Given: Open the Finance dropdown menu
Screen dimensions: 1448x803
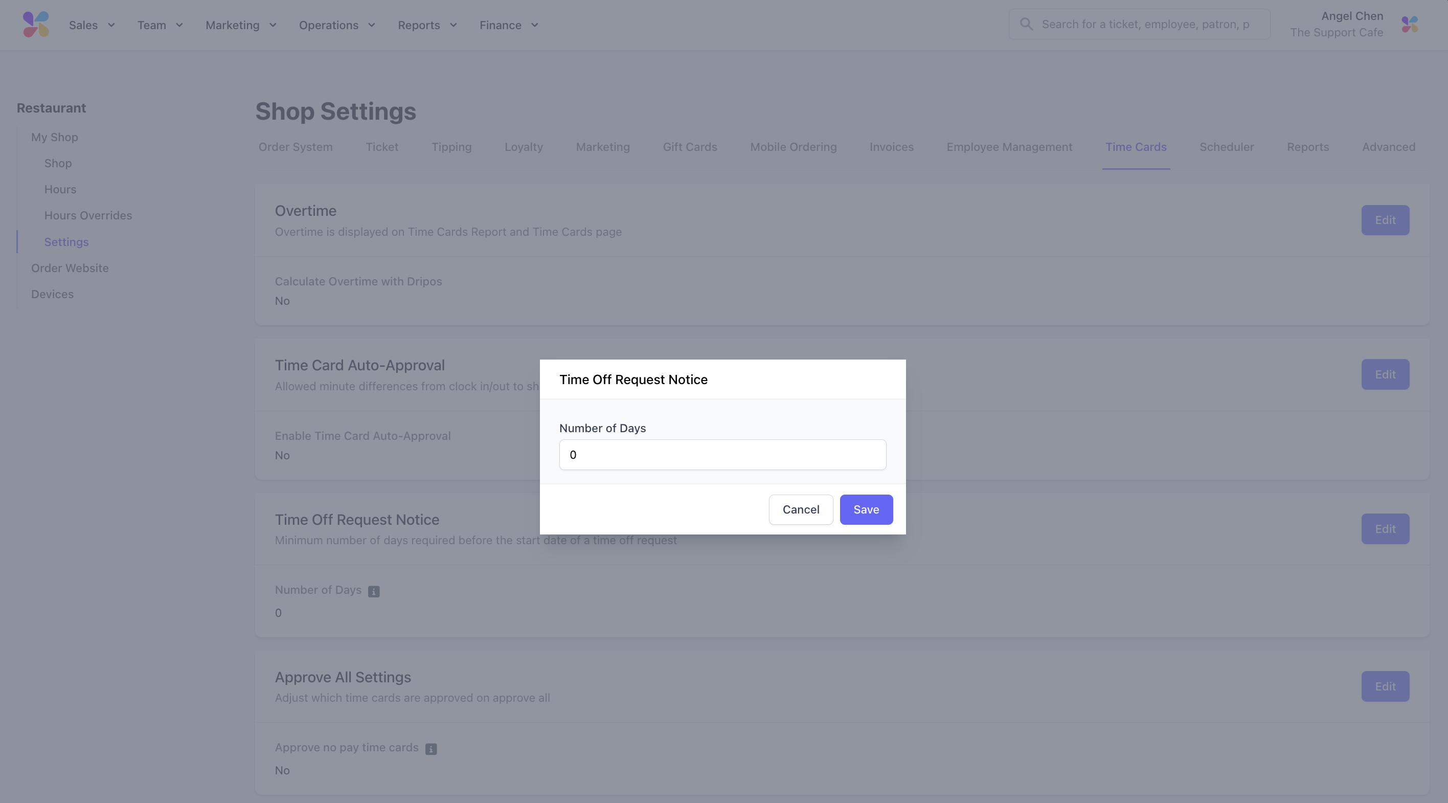Looking at the screenshot, I should pos(509,25).
